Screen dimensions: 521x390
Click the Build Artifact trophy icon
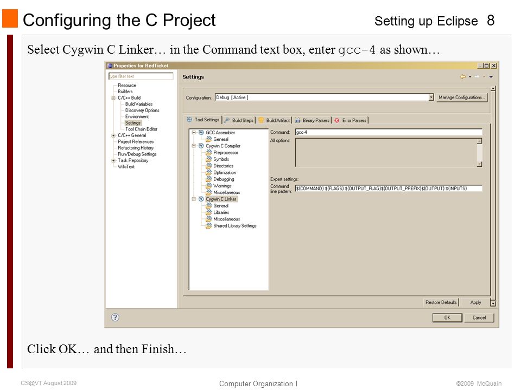[261, 120]
